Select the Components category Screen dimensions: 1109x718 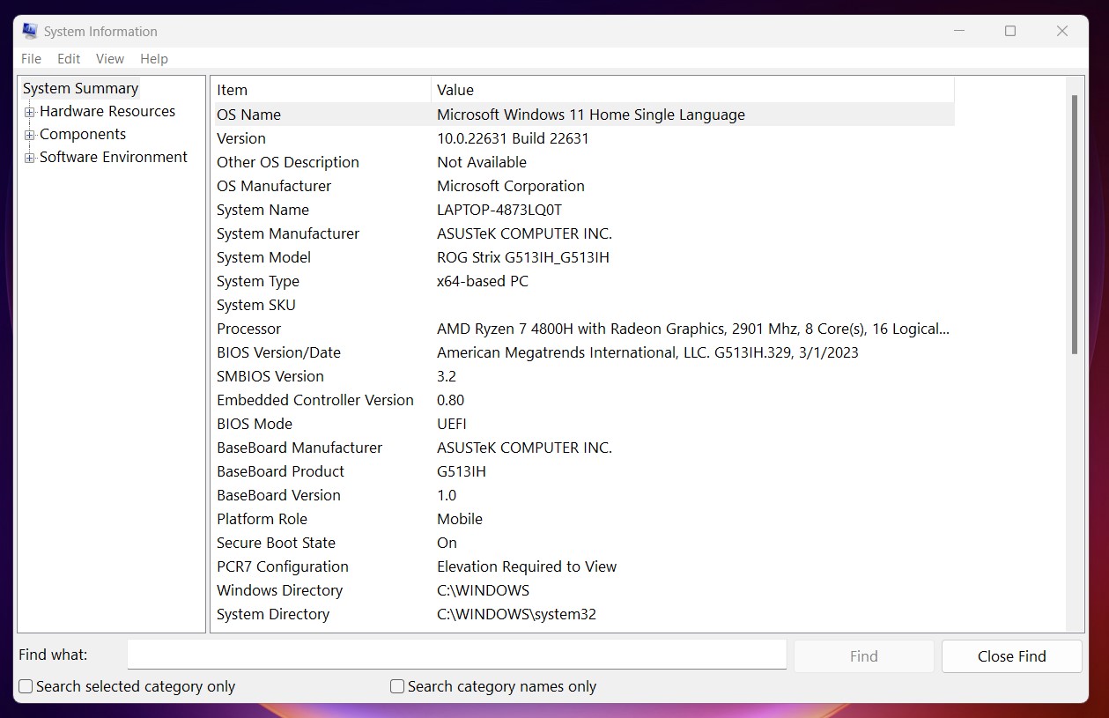(83, 134)
